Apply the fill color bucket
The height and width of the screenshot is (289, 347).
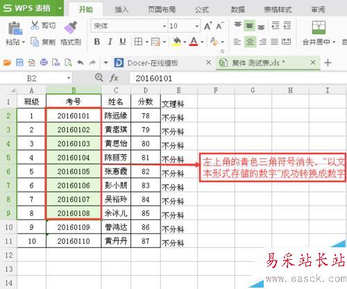pos(177,42)
